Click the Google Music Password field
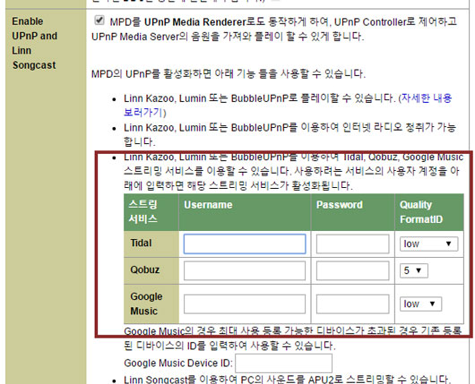475x384 pixels. pos(352,304)
